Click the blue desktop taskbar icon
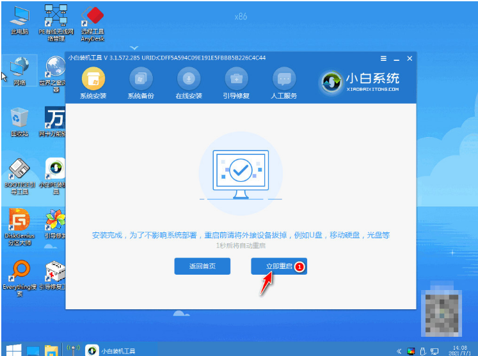 click(33, 351)
